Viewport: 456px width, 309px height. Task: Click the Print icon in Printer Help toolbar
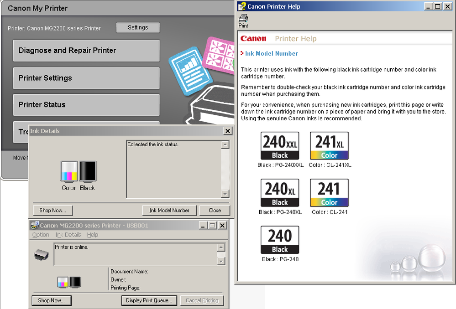click(x=243, y=18)
